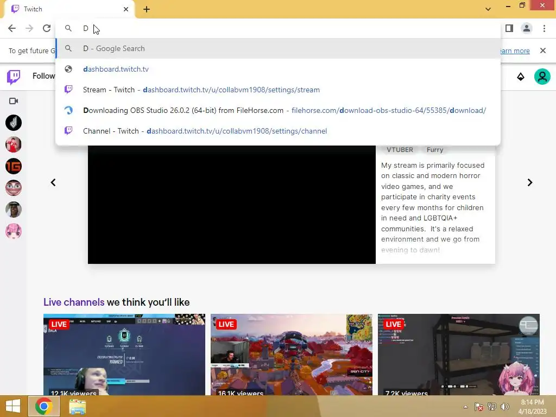Click the featured stream video player
This screenshot has height=417, width=556.
231,205
